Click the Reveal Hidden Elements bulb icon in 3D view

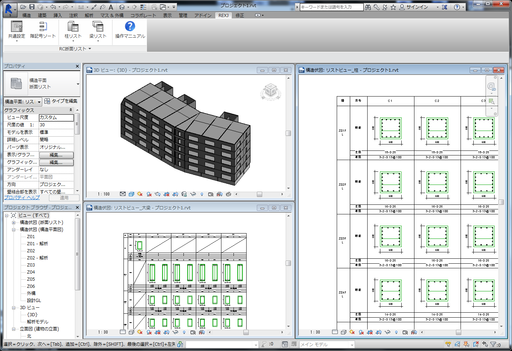[202, 194]
